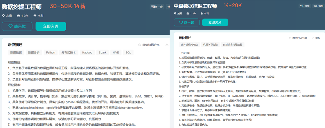
Task: Select 数据分析 skill tag
Action: click(x=34, y=53)
